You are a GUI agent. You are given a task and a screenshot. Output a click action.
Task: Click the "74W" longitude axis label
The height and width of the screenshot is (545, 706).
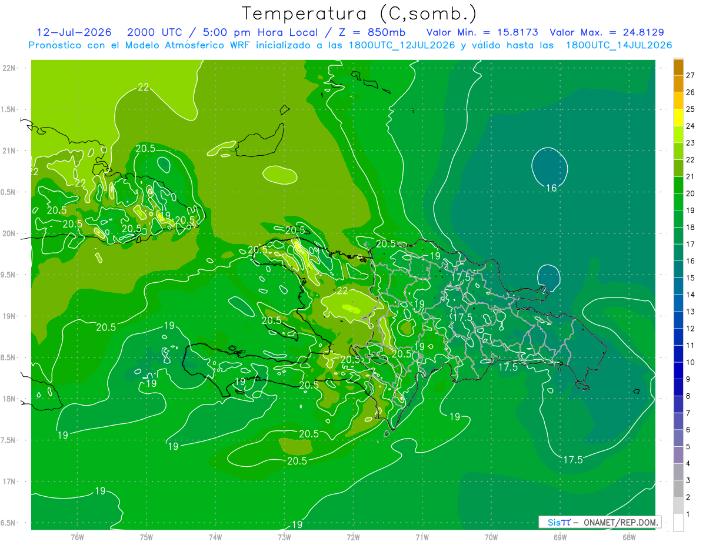[x=215, y=537]
